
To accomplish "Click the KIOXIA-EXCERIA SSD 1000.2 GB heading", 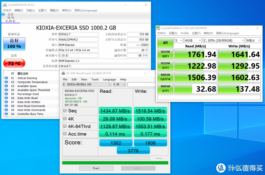I will [76, 28].
